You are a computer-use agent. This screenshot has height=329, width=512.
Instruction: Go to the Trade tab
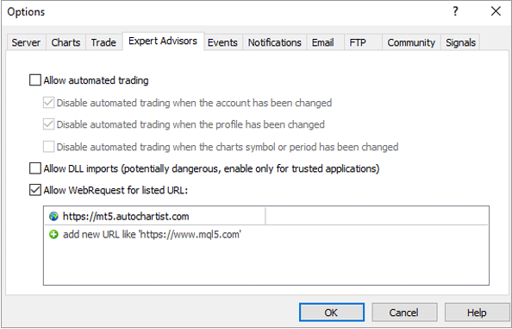(103, 42)
